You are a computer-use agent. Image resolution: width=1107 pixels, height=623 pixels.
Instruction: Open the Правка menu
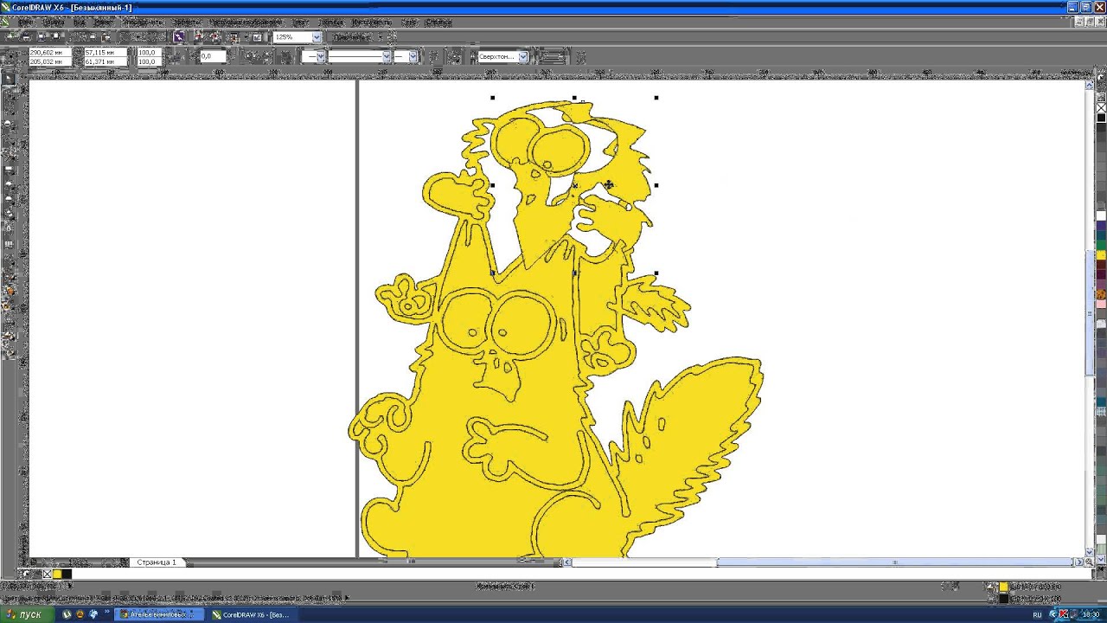53,22
